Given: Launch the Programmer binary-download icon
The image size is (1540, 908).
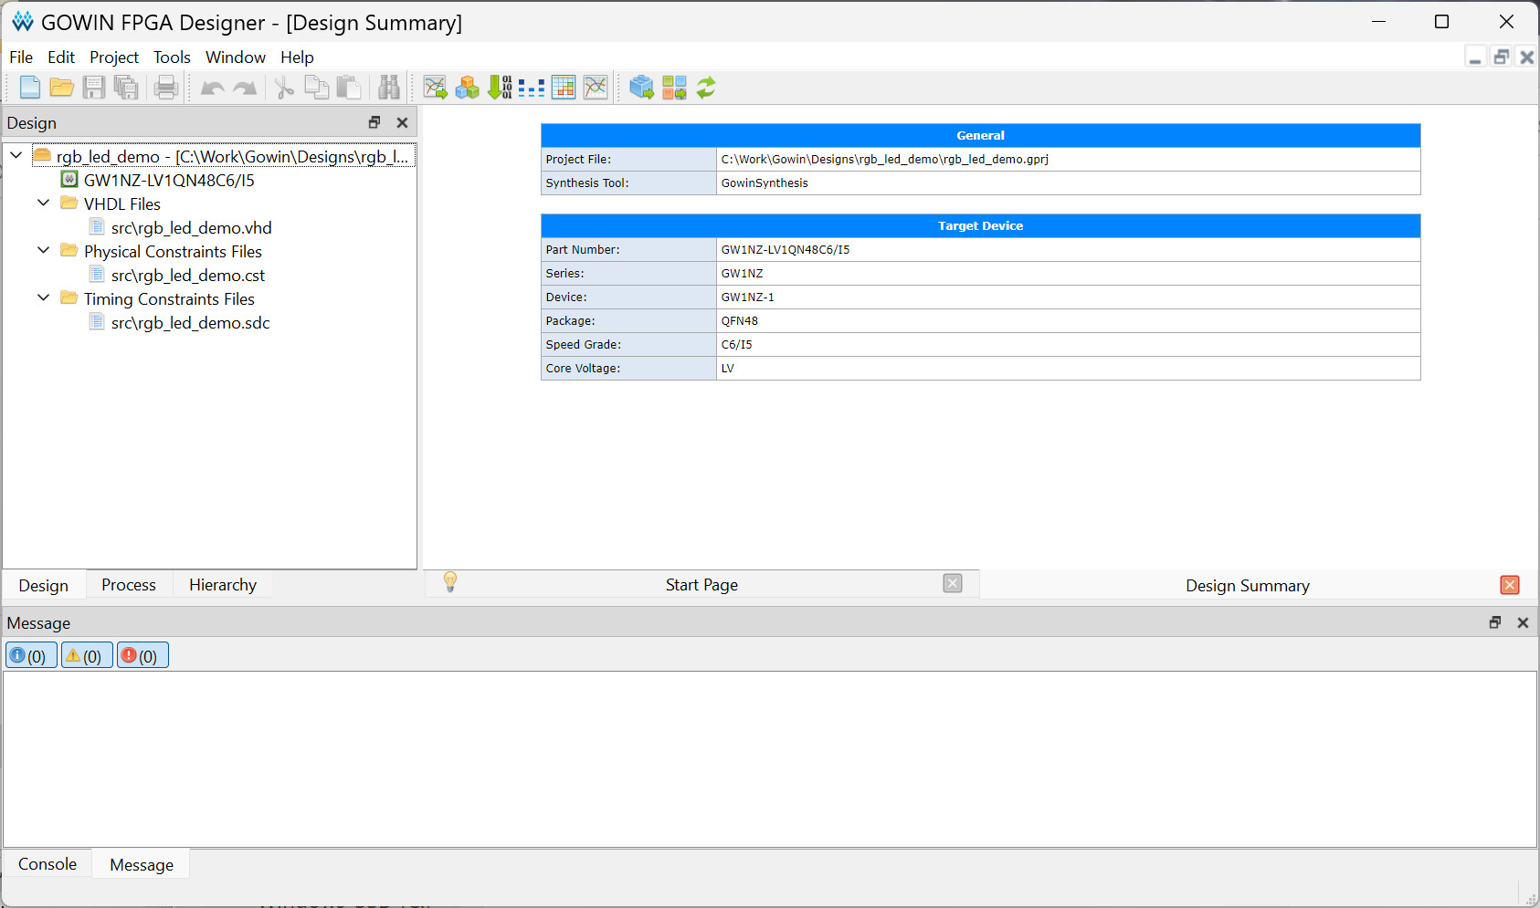Looking at the screenshot, I should [500, 88].
